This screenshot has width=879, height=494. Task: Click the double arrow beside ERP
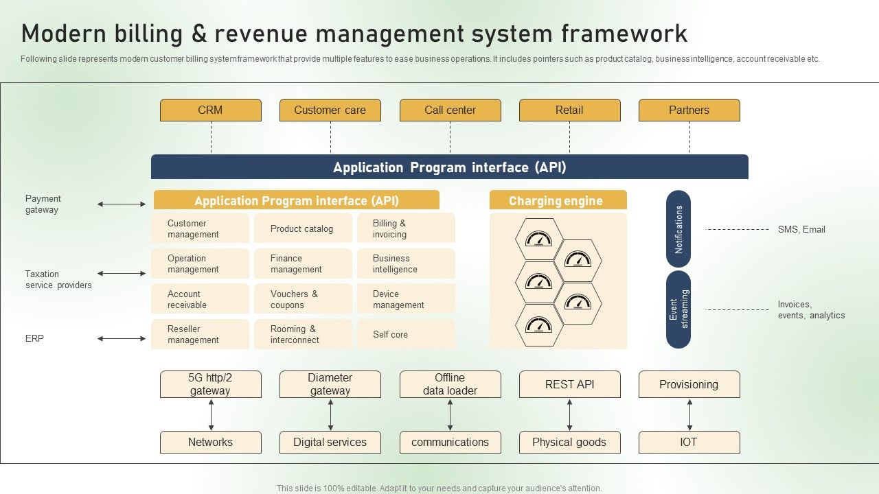(x=122, y=338)
